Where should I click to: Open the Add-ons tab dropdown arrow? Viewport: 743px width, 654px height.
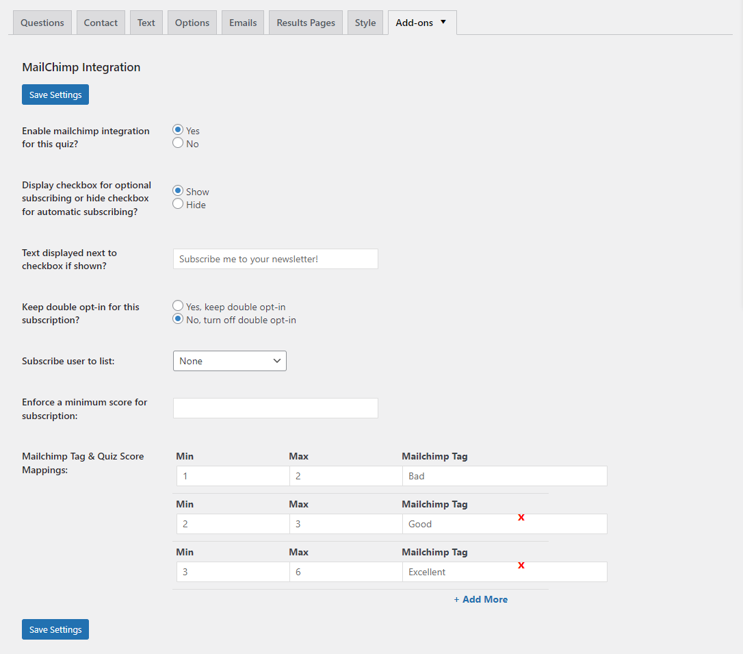443,22
